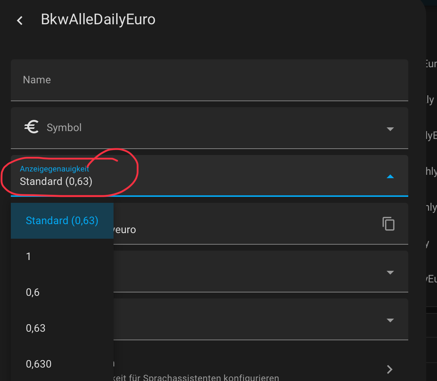The height and width of the screenshot is (381, 437).
Task: Expand the Symbol dropdown arrow
Action: click(x=390, y=129)
